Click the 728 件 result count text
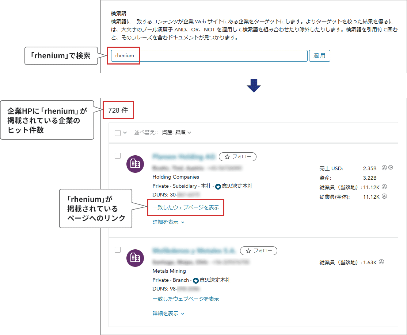 tap(118, 110)
